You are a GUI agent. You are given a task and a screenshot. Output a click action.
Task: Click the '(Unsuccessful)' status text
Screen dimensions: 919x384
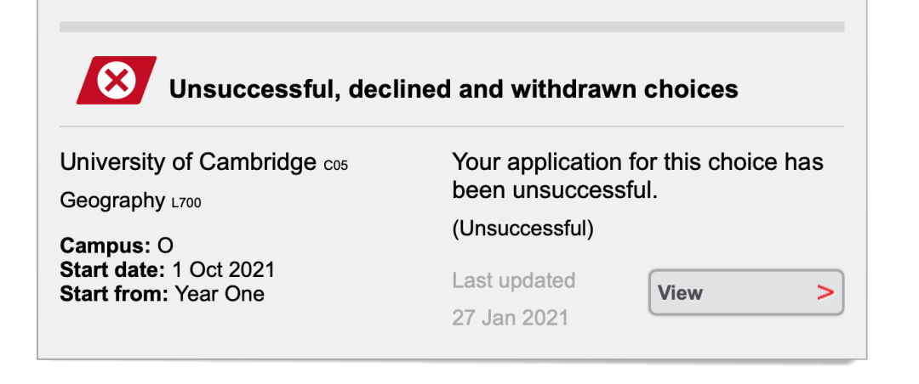(522, 229)
